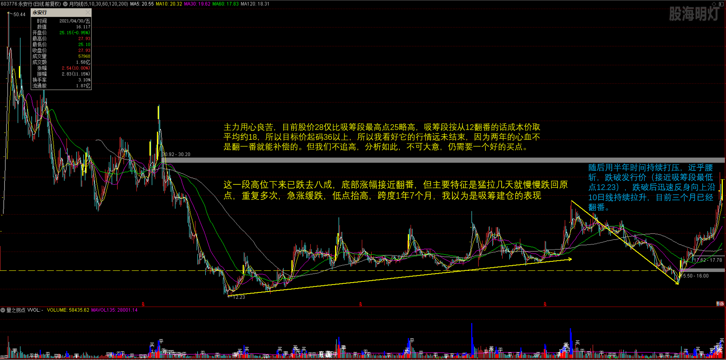Click the leftmost red S marker icon
The image size is (726, 360).
click(143, 304)
